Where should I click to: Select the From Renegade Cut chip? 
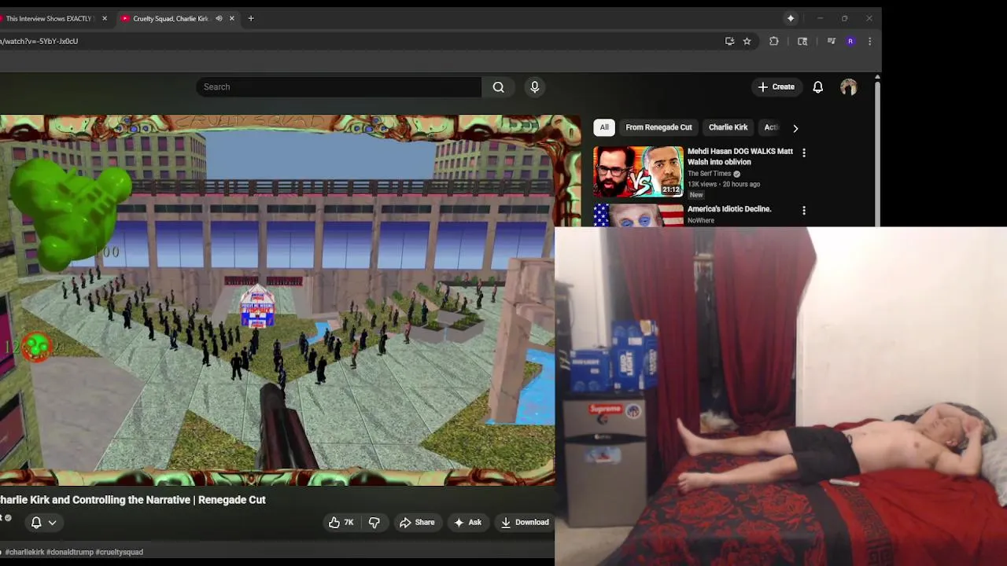click(658, 127)
